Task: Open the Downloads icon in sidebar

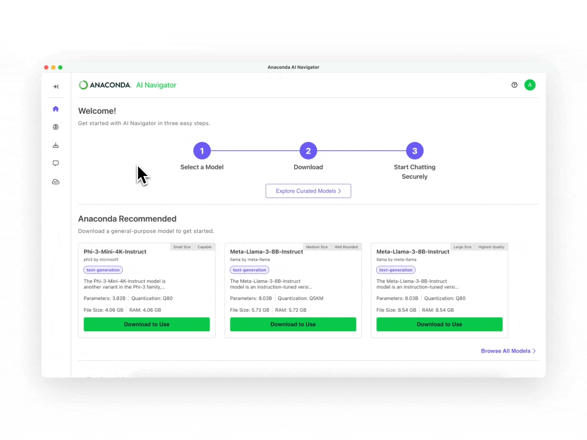Action: 56,145
